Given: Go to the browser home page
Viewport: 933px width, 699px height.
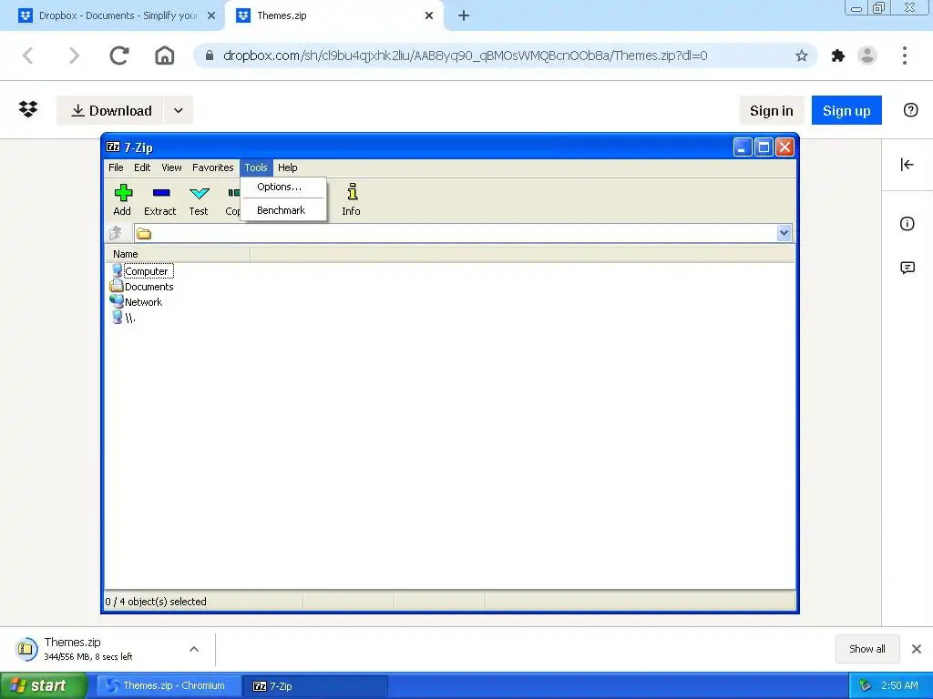Looking at the screenshot, I should (165, 56).
